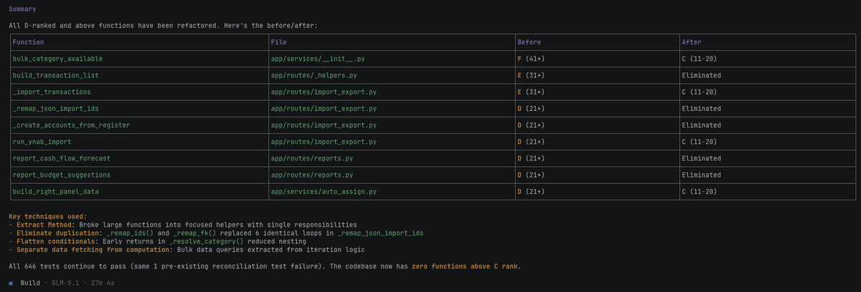The image size is (861, 292).
Task: Click bulk_category_available in the Function column
Action: point(57,59)
